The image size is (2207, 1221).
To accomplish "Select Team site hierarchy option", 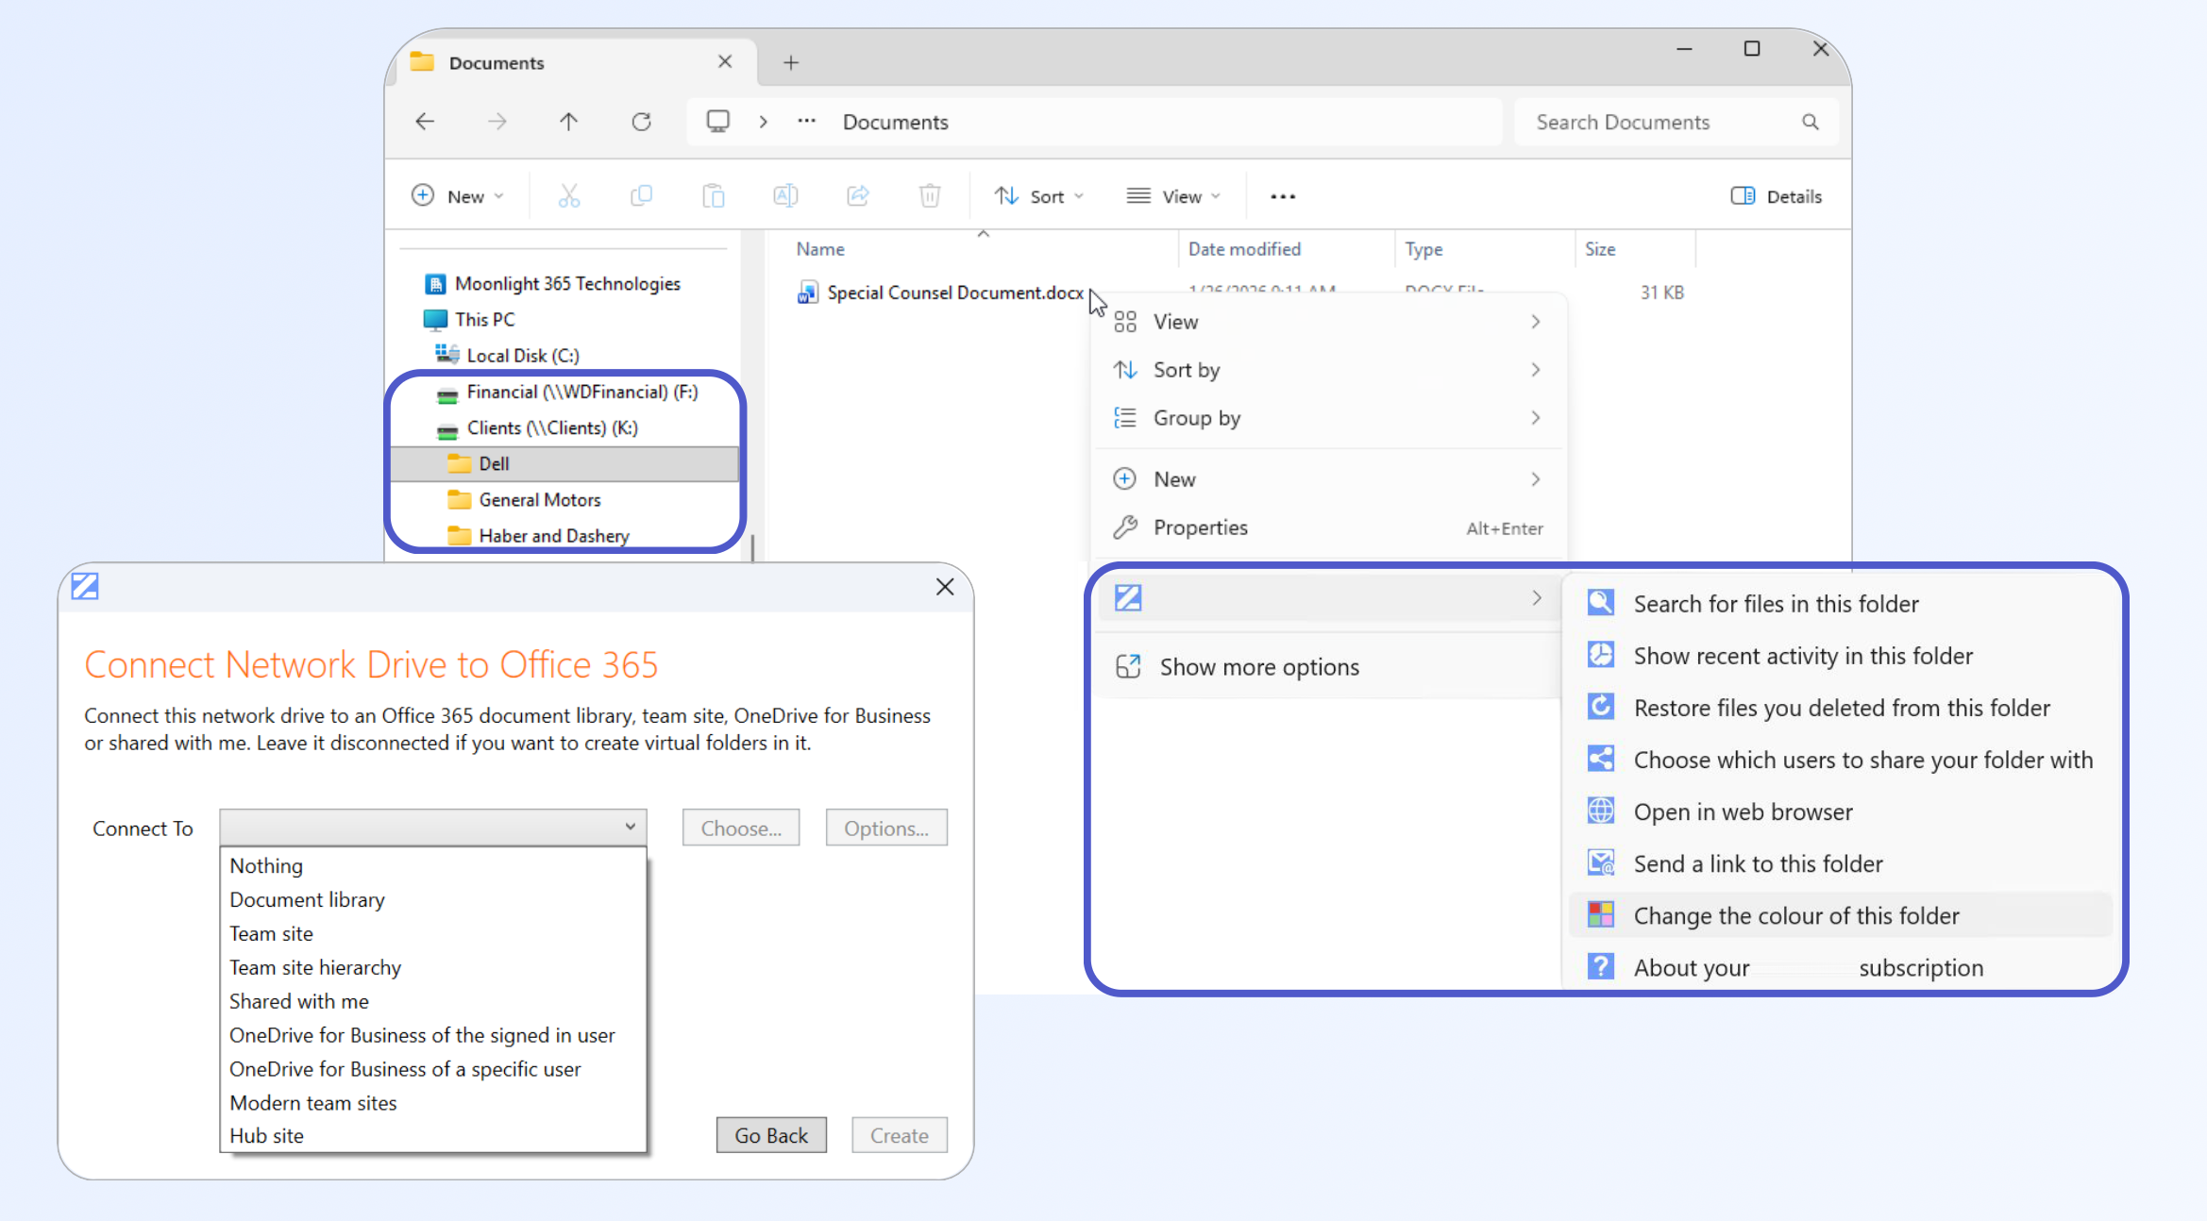I will point(433,967).
